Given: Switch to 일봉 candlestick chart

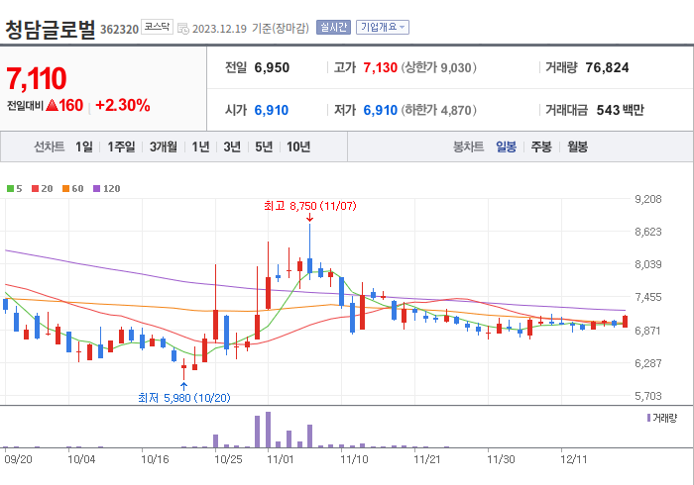Looking at the screenshot, I should point(506,146).
